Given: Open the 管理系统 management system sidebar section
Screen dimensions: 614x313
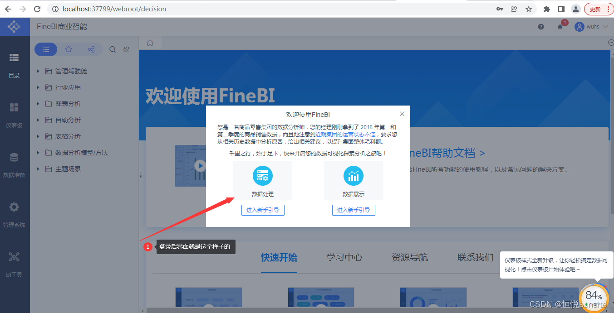Looking at the screenshot, I should (x=15, y=215).
